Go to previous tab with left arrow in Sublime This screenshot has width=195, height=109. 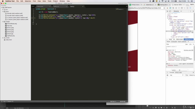click(32, 6)
